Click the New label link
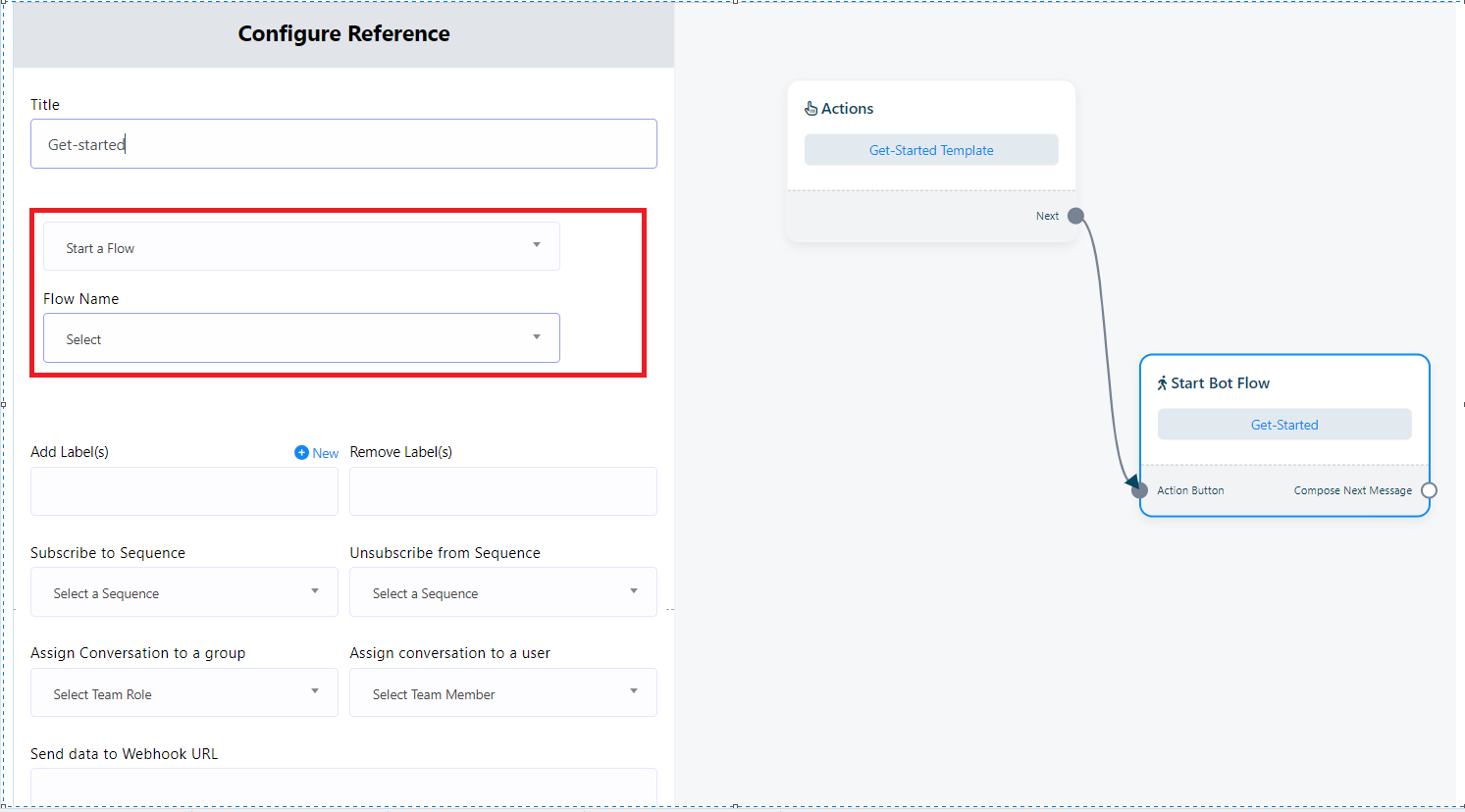The height and width of the screenshot is (812, 1465). pyautogui.click(x=325, y=453)
